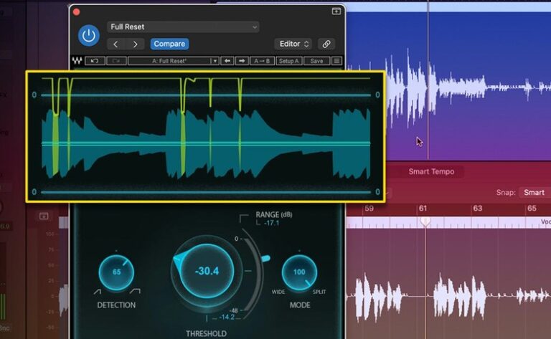This screenshot has height=339, width=551.
Task: Open the Snap Smart dropdown
Action: pyautogui.click(x=534, y=192)
